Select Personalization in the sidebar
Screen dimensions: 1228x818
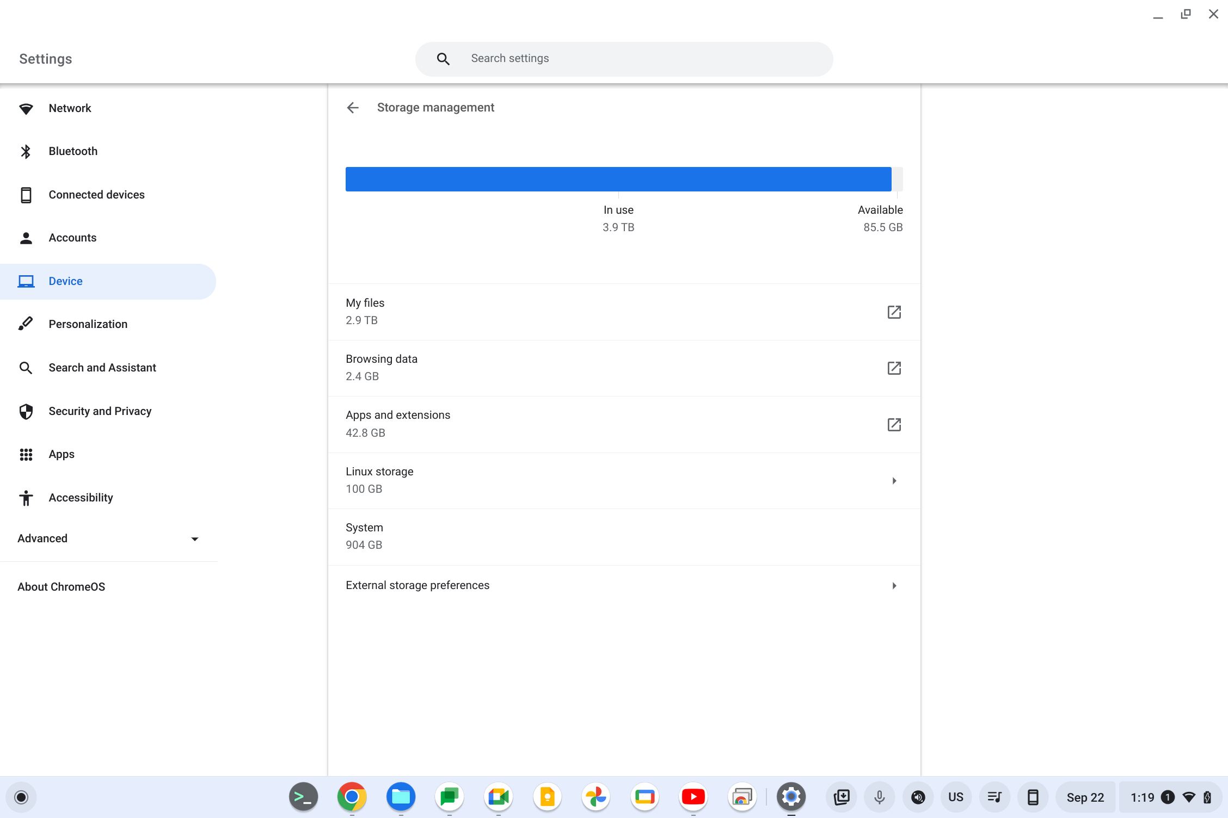point(88,324)
